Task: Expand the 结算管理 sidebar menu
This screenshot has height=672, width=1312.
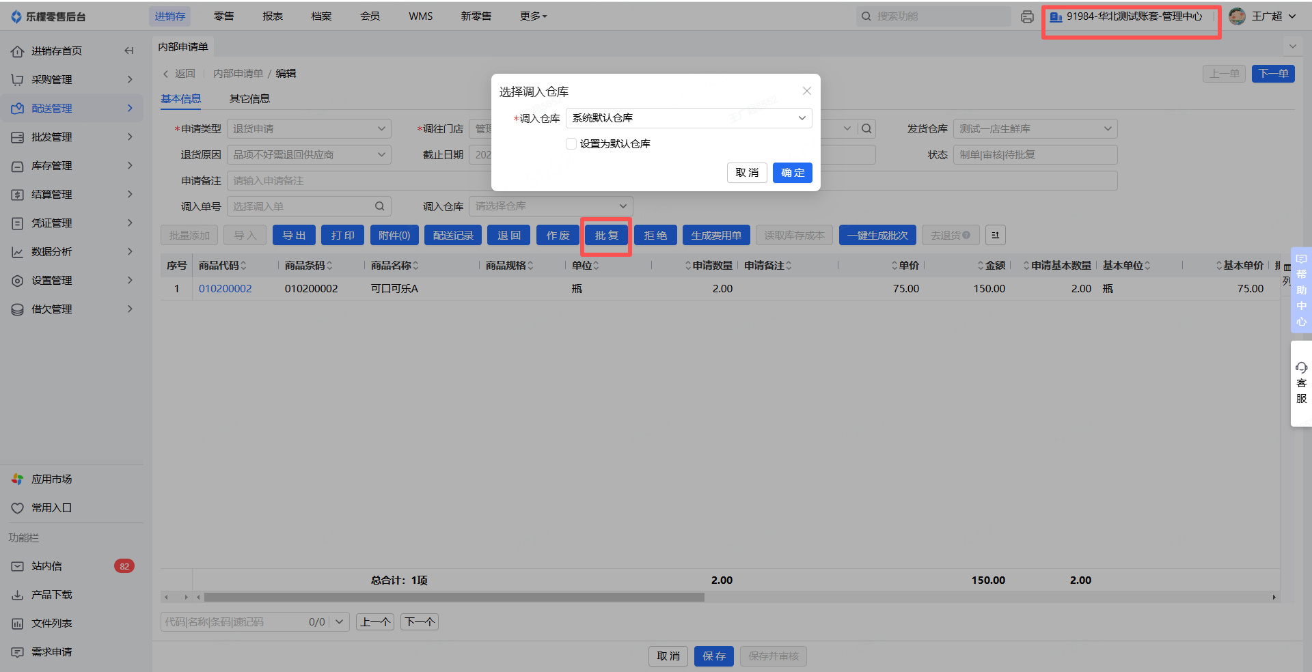Action: pos(72,195)
